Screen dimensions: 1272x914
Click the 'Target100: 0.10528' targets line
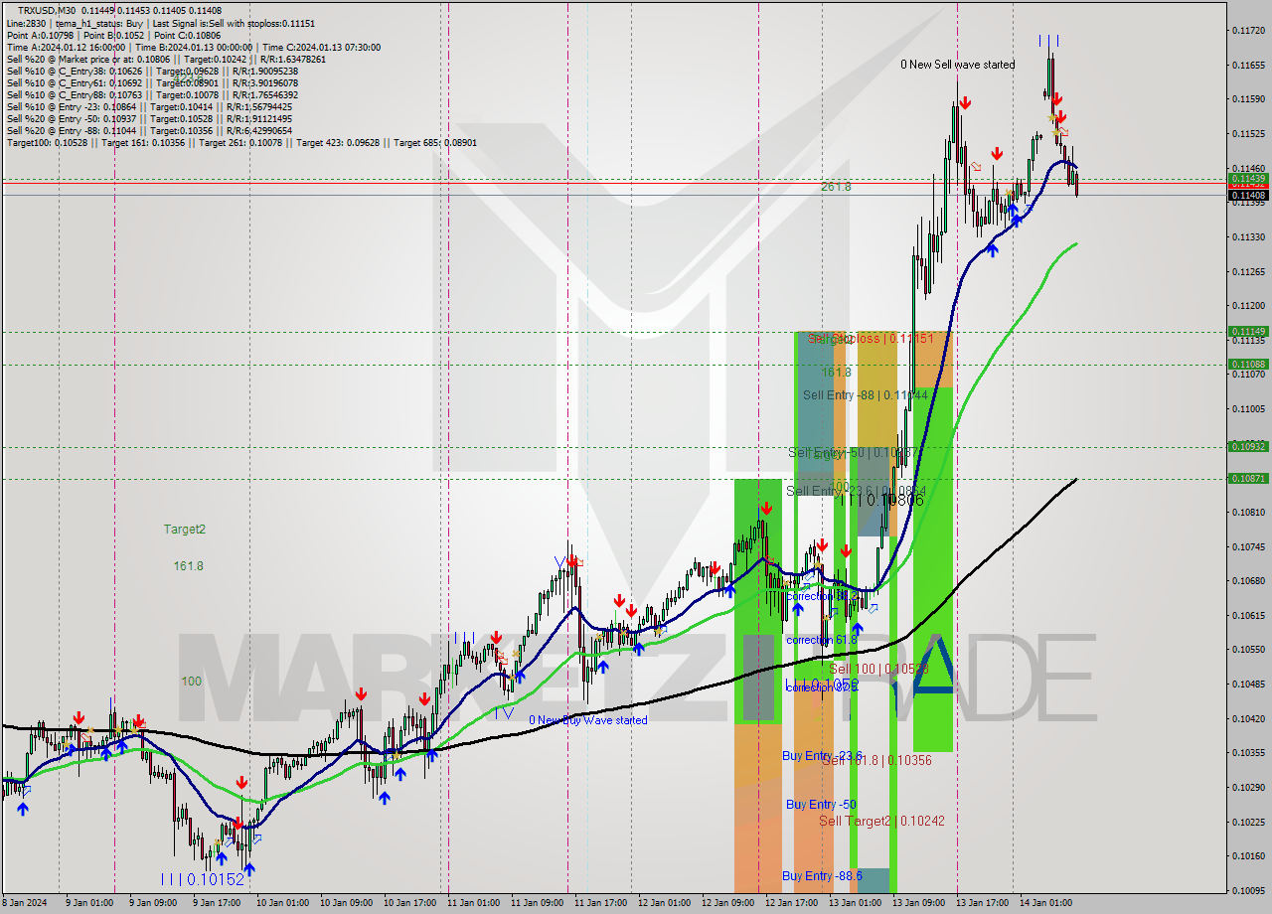tap(241, 142)
